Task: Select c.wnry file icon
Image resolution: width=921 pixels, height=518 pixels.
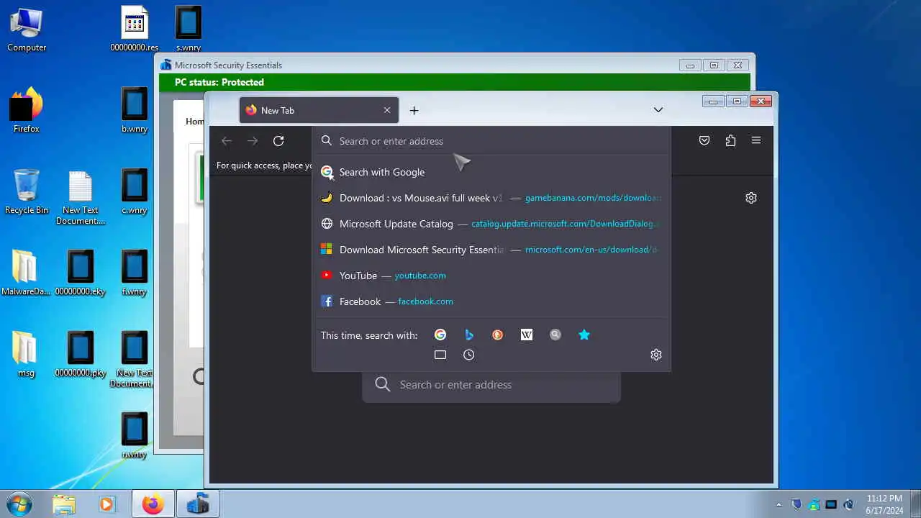Action: pos(135,191)
